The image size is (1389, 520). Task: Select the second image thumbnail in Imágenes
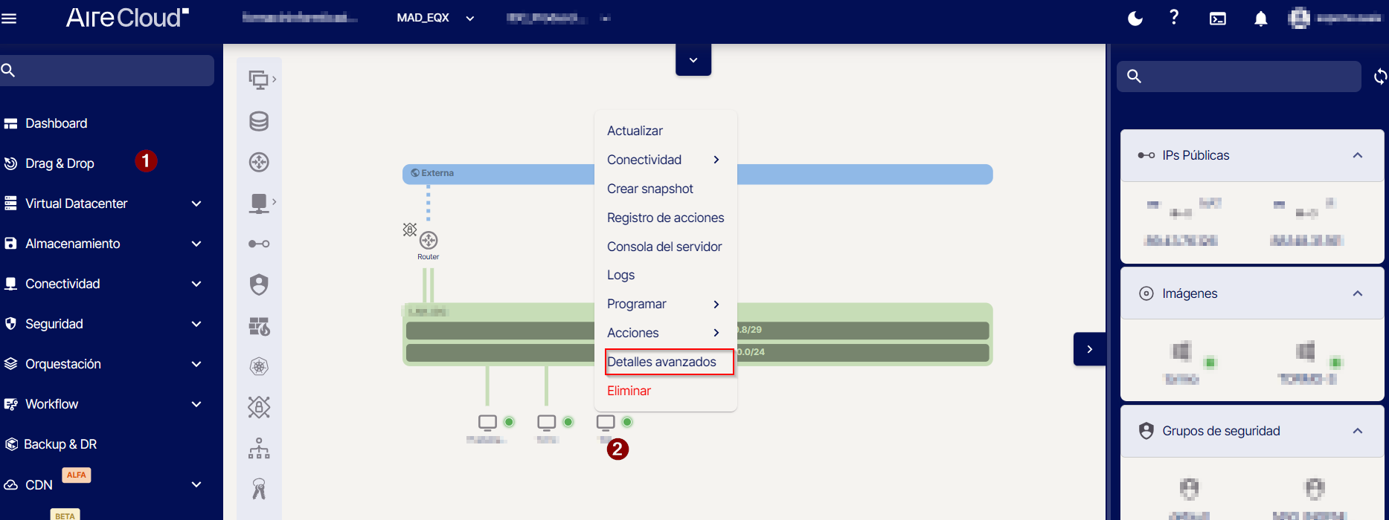click(x=1306, y=351)
